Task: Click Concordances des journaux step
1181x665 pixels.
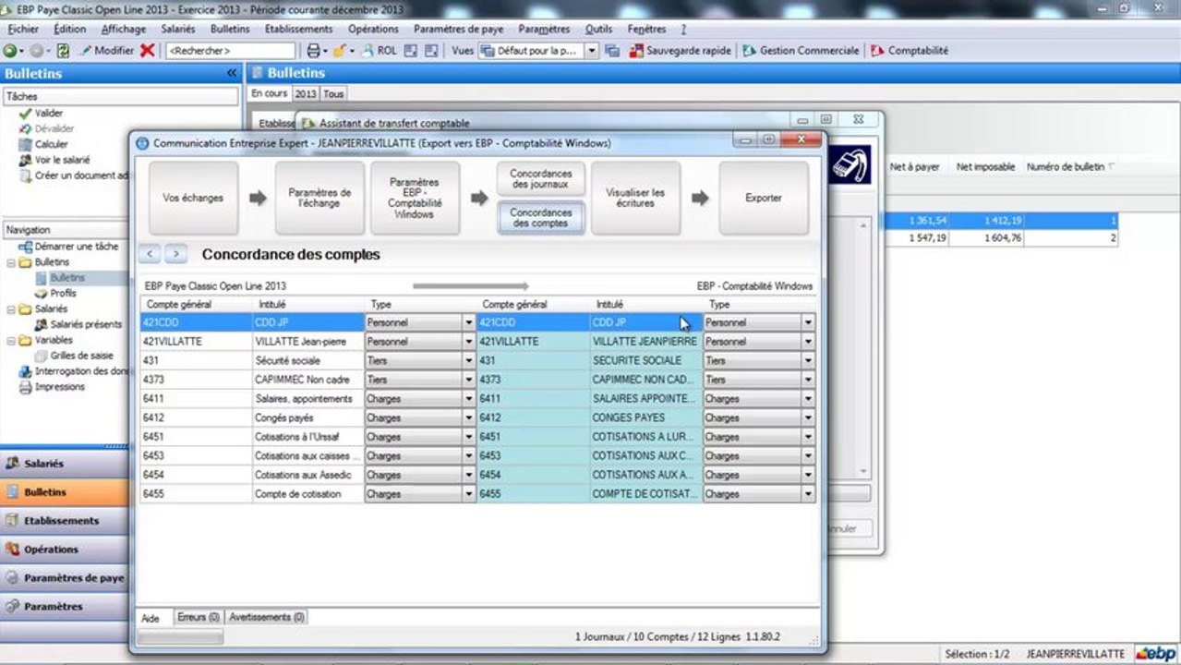Action: (541, 179)
